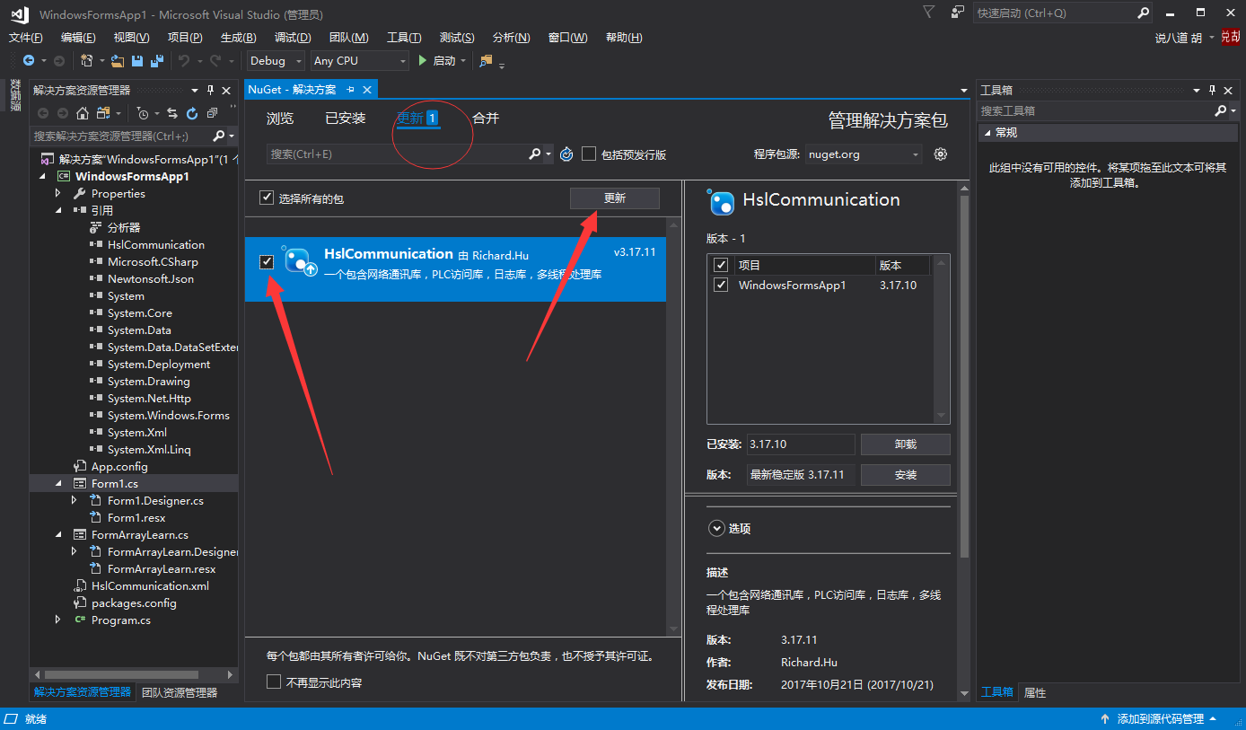Click the refresh icon beside the package search box

566,154
